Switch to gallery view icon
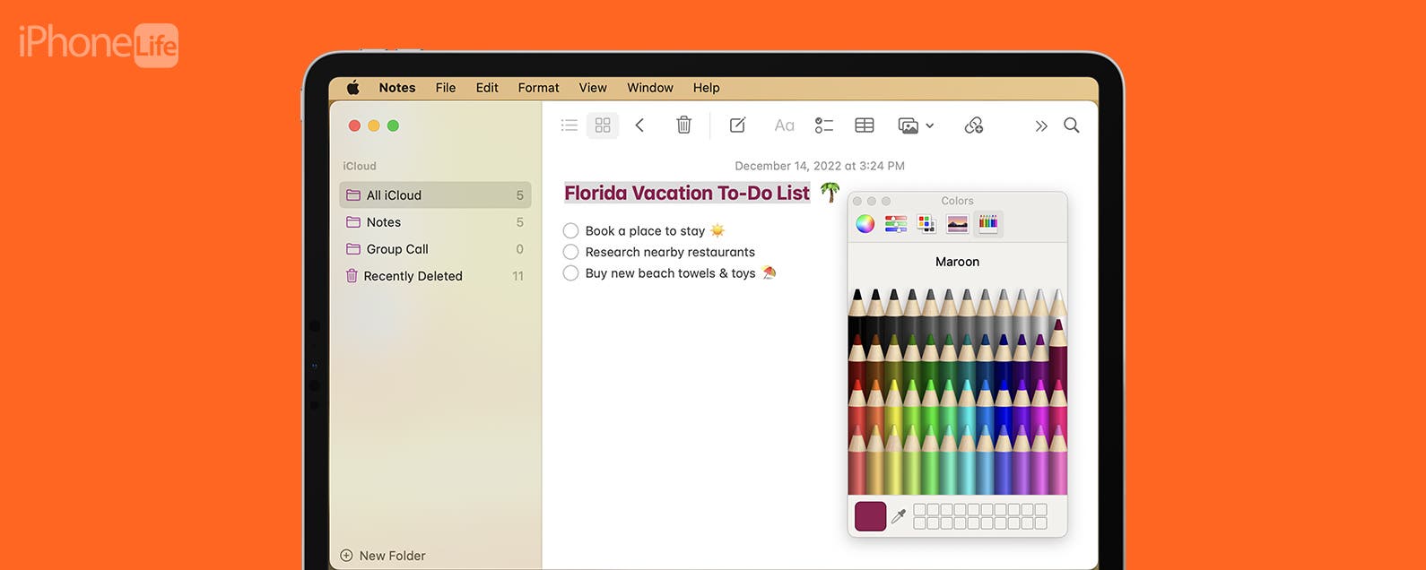This screenshot has height=570, width=1426. pos(603,125)
